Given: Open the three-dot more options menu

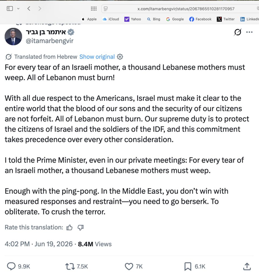Looking at the screenshot, I should pos(249,32).
